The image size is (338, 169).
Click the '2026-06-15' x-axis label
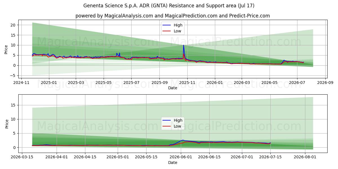coord(209,158)
